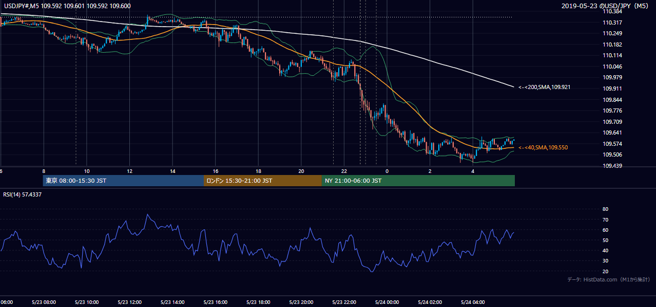Click the 5/24 00:00 date label on time axis

tap(387, 302)
